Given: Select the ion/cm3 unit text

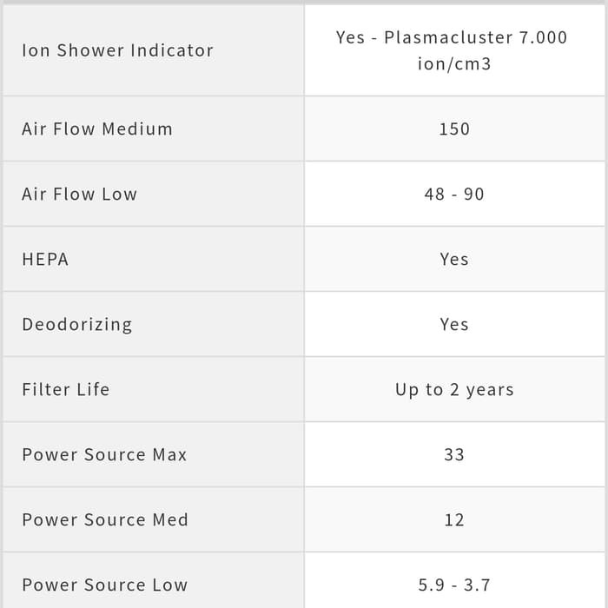Looking at the screenshot, I should [454, 64].
